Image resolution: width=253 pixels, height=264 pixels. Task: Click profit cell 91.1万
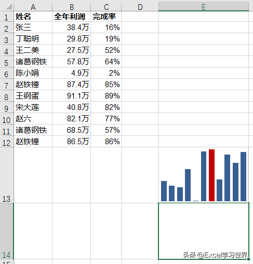click(71, 96)
